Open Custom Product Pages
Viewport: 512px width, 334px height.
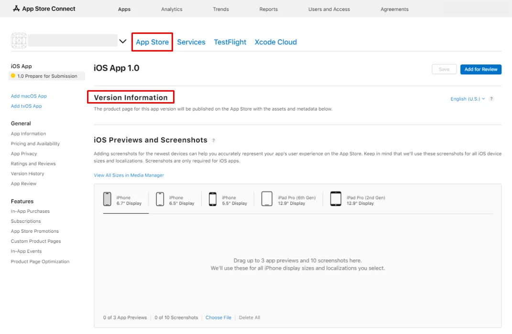pos(36,241)
